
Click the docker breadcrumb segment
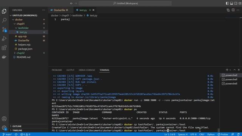click(54, 15)
